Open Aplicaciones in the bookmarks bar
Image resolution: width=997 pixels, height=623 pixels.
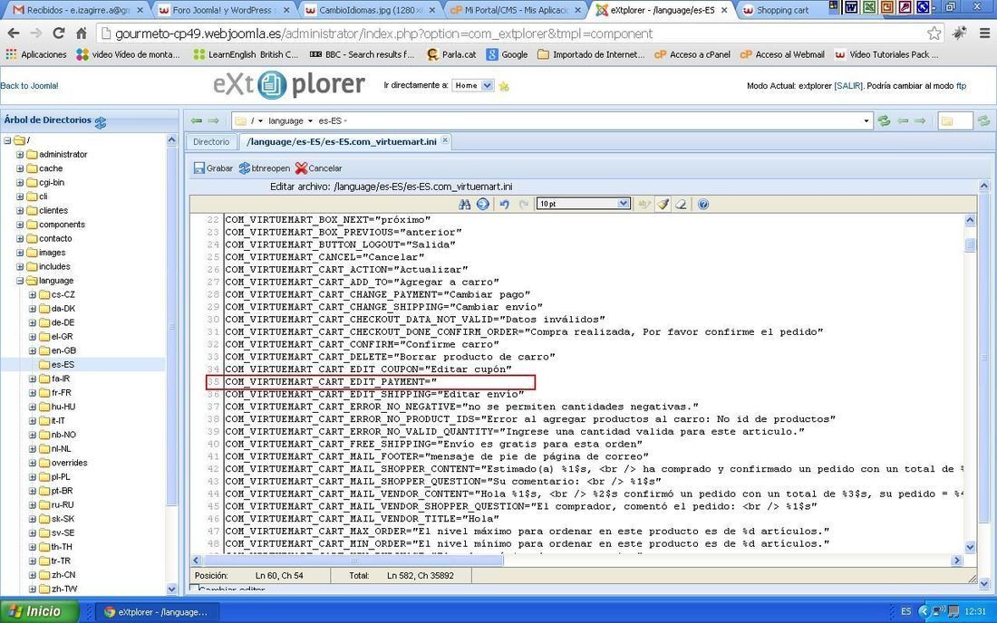coord(36,54)
